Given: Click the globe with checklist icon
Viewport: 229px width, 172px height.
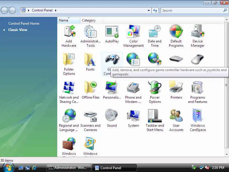Looking at the screenshot, I should [133, 59].
